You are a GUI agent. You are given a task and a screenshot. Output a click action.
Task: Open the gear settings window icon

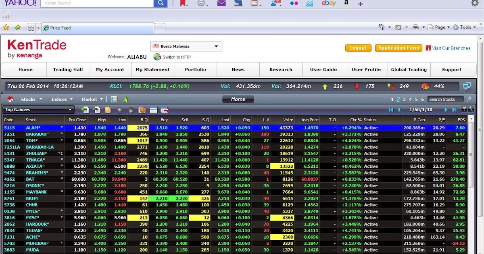coord(142,110)
